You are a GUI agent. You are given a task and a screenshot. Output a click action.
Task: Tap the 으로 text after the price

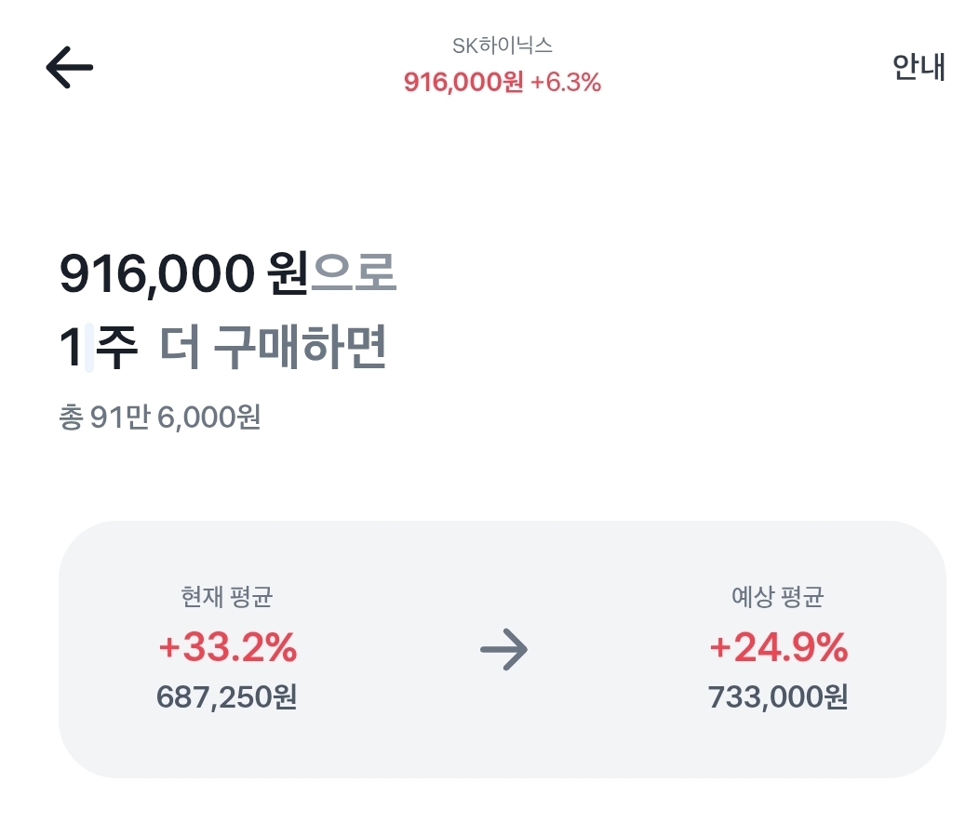pos(354,274)
